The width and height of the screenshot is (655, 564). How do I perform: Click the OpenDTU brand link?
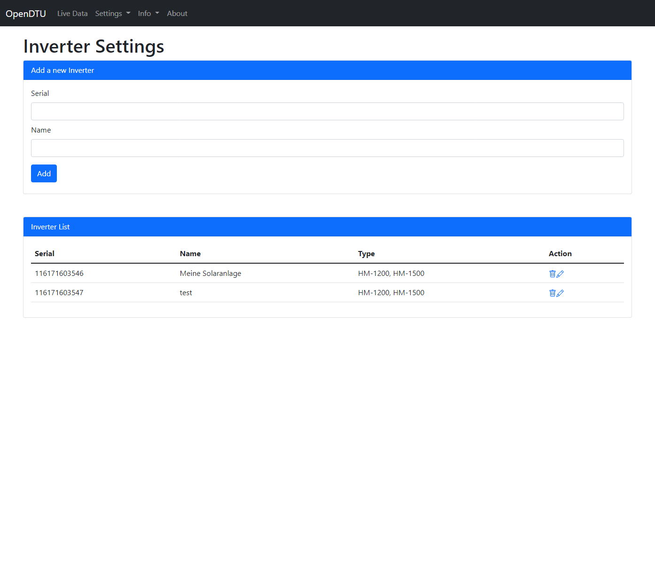(x=26, y=14)
